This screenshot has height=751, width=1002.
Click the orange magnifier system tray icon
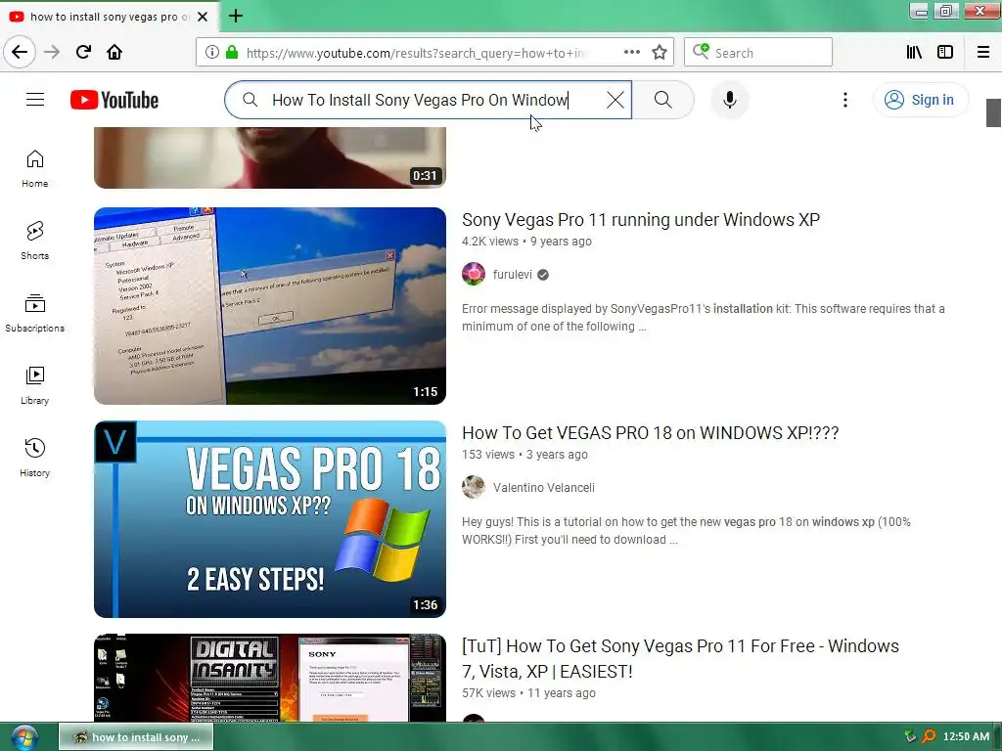[929, 736]
